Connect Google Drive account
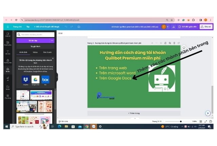217x146 pixels. click(35, 80)
